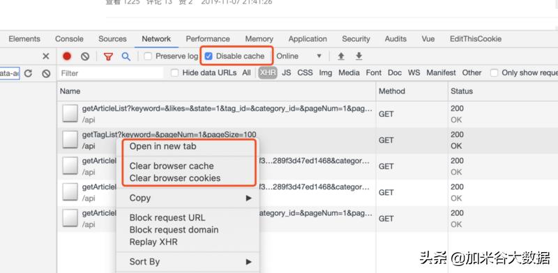Click file icon of getTagList row
The image size is (558, 273).
pyautogui.click(x=70, y=140)
